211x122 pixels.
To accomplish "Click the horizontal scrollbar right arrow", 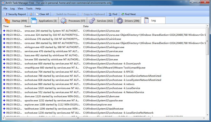I will tap(204, 118).
